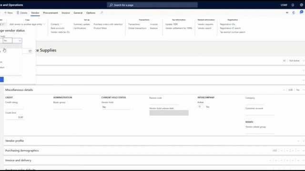Click Purchase orders with retention

click(108, 24)
